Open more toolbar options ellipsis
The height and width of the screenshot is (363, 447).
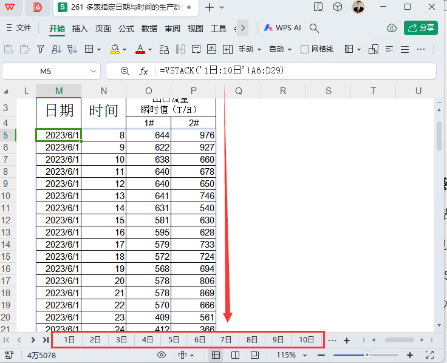point(421,49)
